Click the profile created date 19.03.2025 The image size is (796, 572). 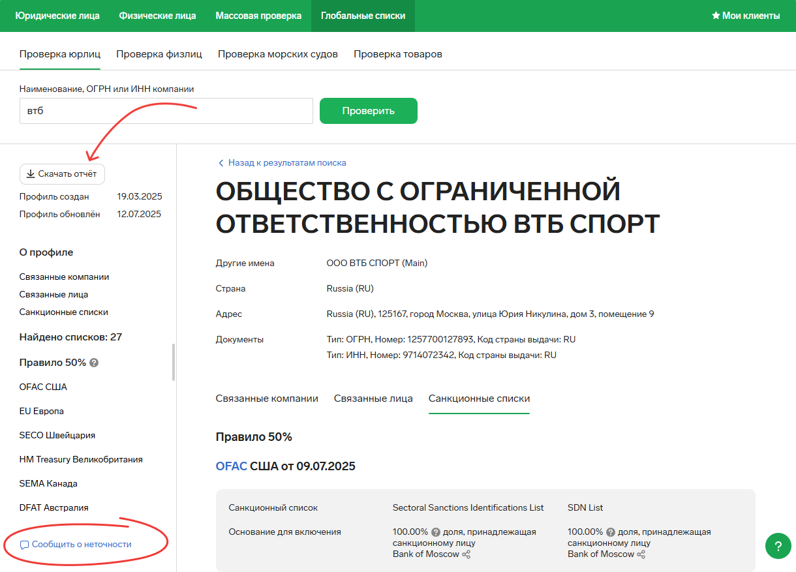[x=140, y=197]
